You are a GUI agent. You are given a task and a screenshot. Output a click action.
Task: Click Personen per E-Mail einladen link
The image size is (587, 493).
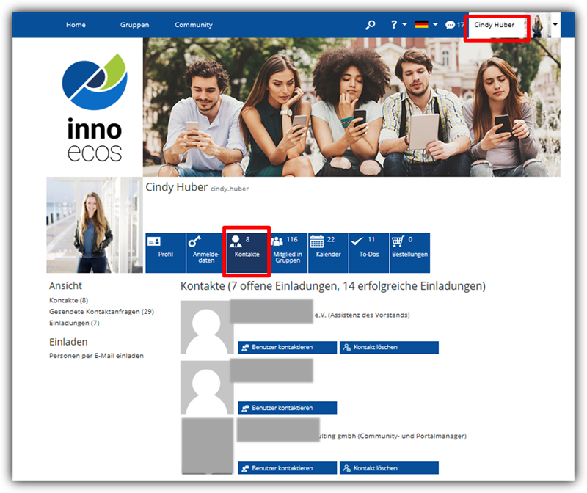click(96, 356)
